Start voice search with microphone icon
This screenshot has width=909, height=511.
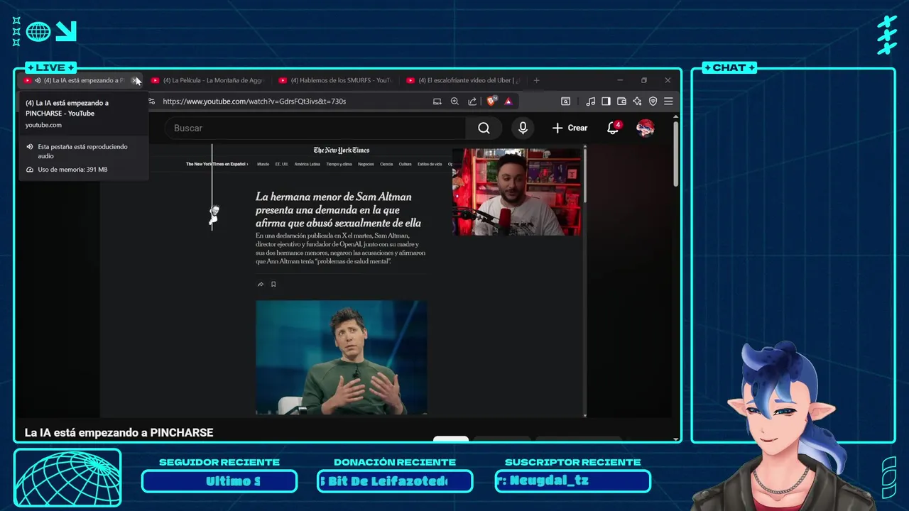coord(523,128)
